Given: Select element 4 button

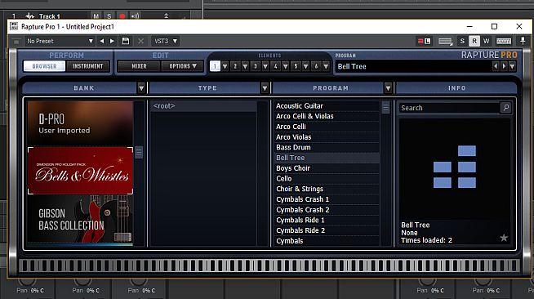Looking at the screenshot, I should pyautogui.click(x=275, y=66).
